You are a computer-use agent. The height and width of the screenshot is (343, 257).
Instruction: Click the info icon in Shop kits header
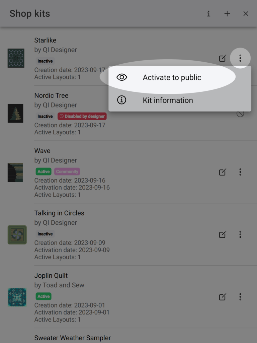[208, 13]
